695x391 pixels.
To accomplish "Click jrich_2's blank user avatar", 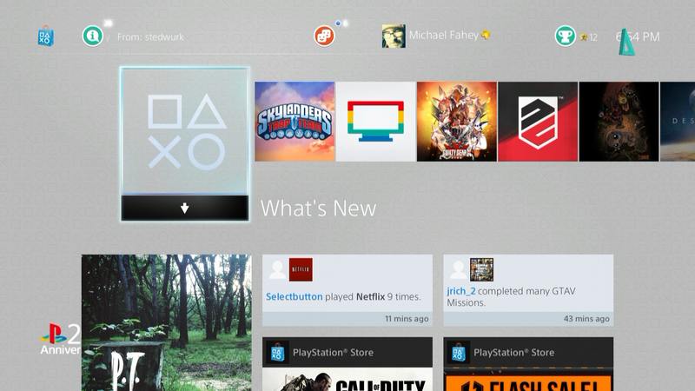I will pyautogui.click(x=459, y=269).
